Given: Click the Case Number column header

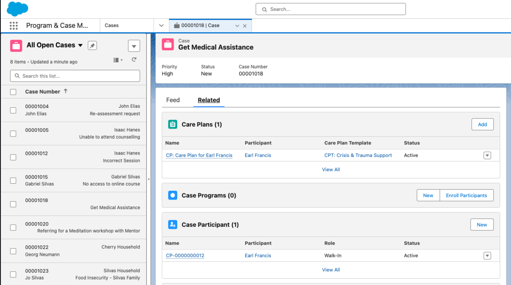Looking at the screenshot, I should tap(43, 92).
